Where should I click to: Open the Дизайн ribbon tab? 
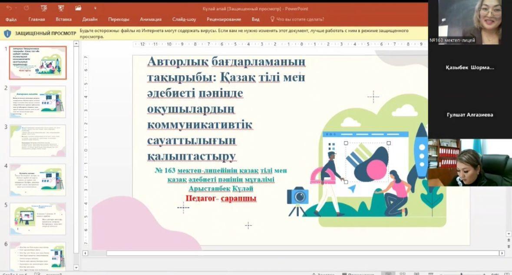click(89, 19)
